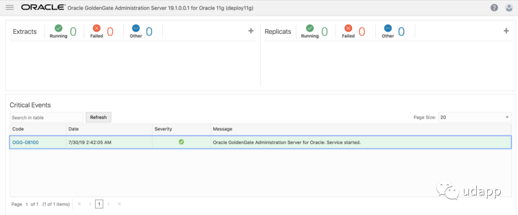This screenshot has height=215, width=518.
Task: Click the Replicats Failed red icon
Action: (348, 28)
